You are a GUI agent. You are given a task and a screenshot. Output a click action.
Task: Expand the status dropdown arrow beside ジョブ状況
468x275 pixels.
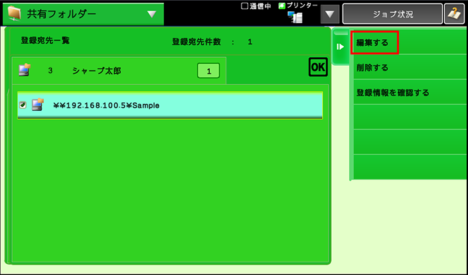tap(331, 14)
